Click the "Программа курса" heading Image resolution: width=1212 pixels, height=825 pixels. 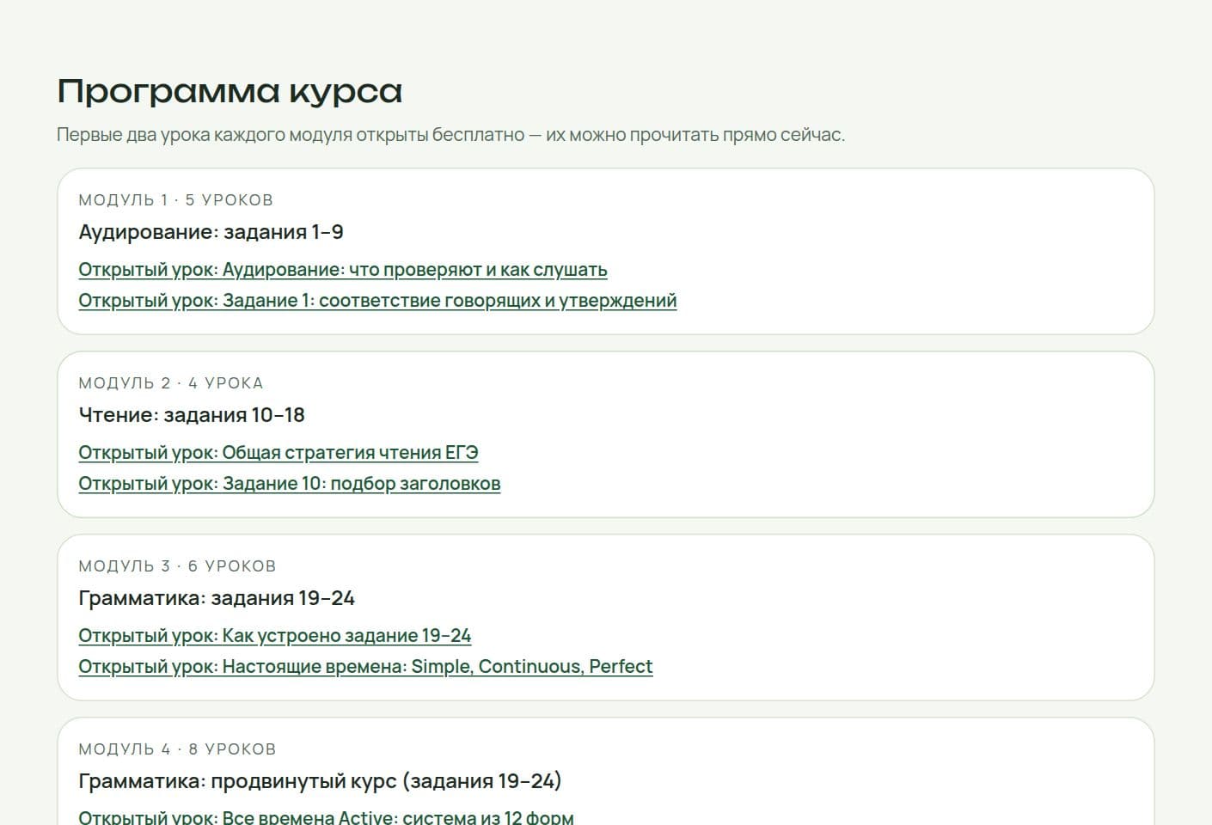230,91
